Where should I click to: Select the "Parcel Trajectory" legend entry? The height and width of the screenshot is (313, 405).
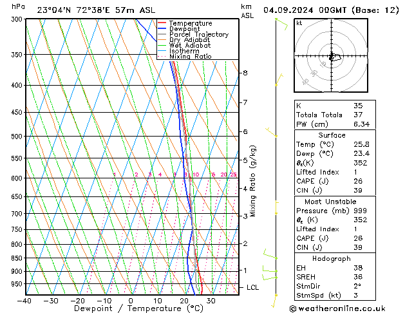(199, 34)
